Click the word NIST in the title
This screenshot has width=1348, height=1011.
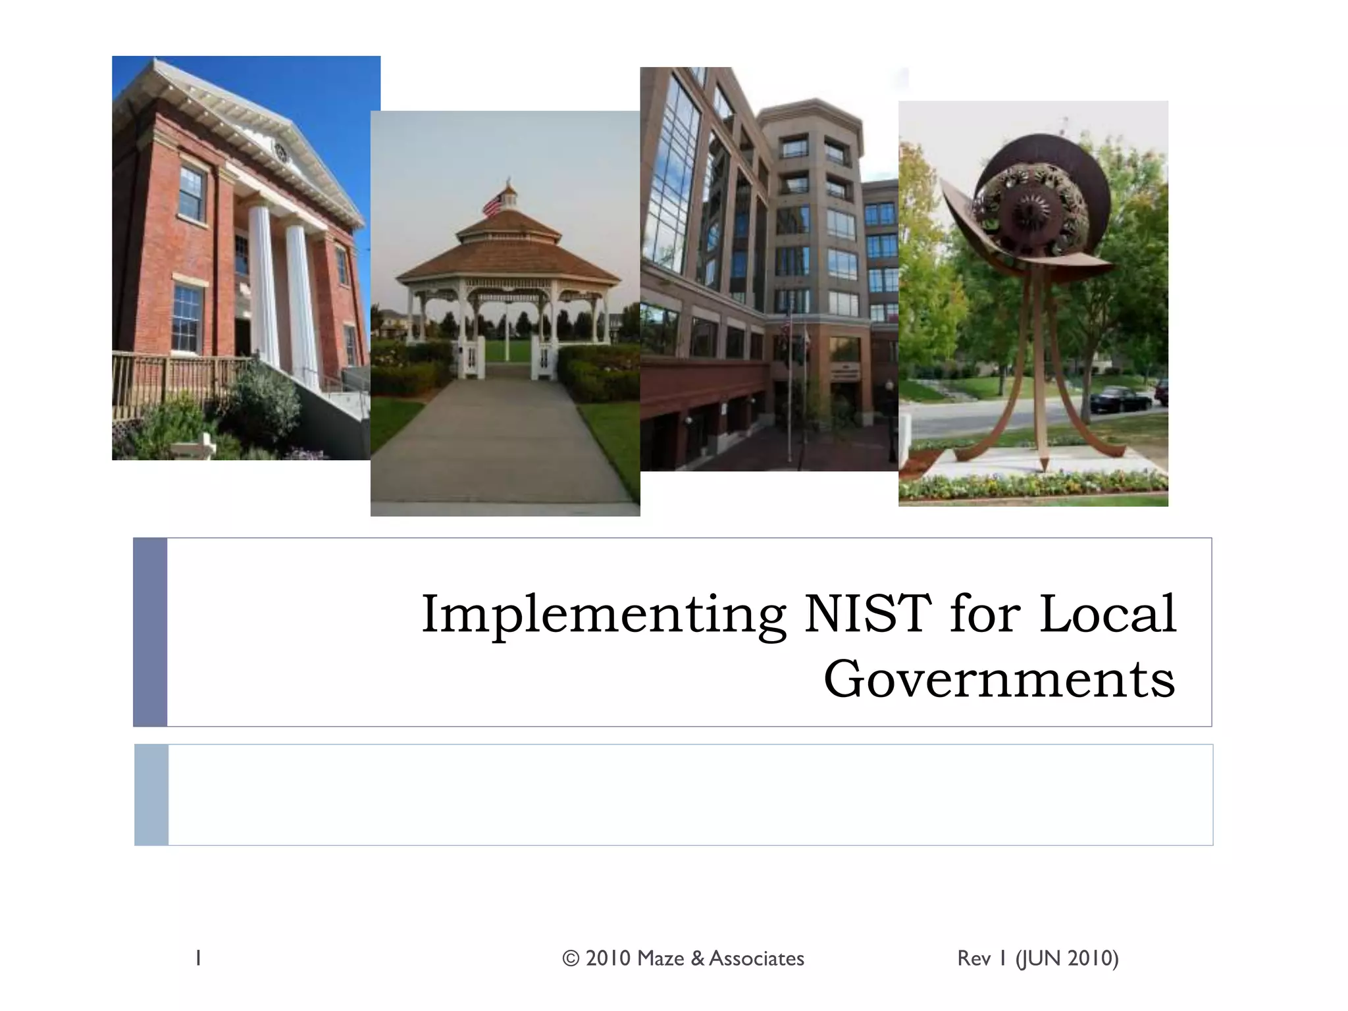click(868, 613)
